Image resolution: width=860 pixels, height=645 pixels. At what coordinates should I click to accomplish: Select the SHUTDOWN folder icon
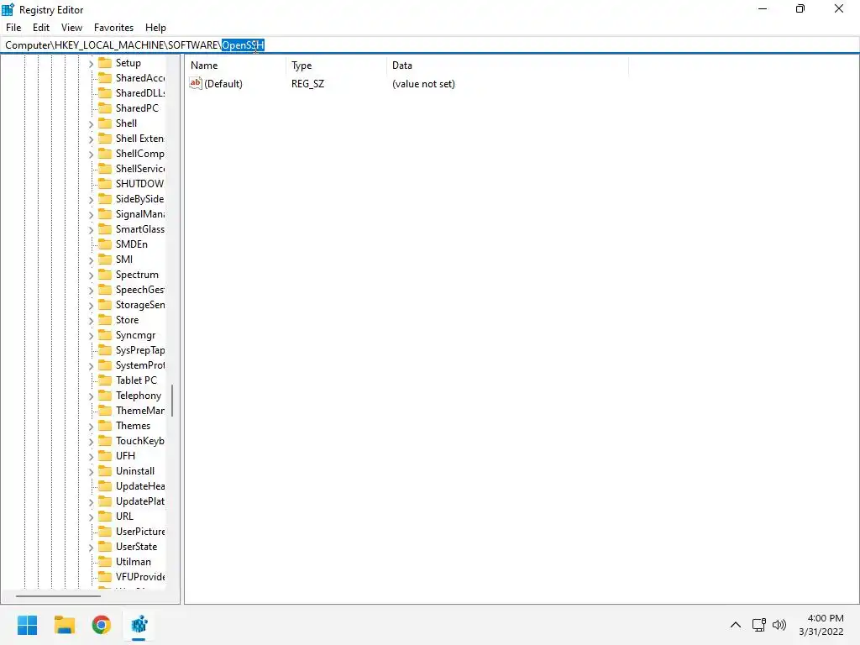point(105,184)
